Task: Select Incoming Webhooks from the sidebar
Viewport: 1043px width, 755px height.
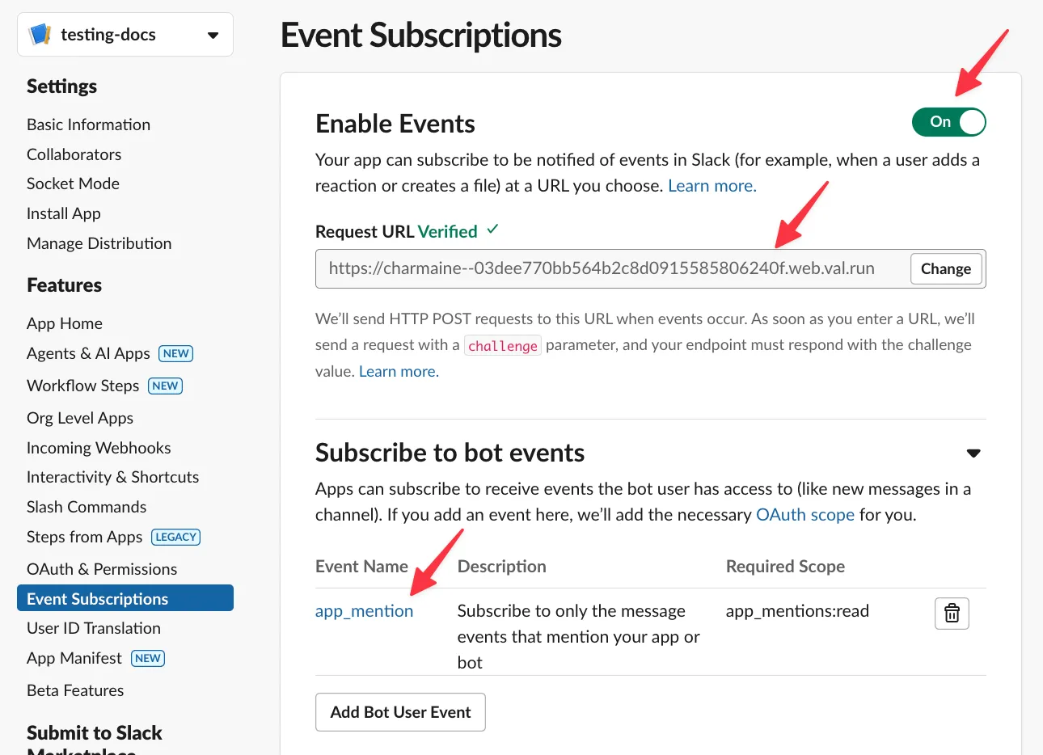Action: coord(99,447)
